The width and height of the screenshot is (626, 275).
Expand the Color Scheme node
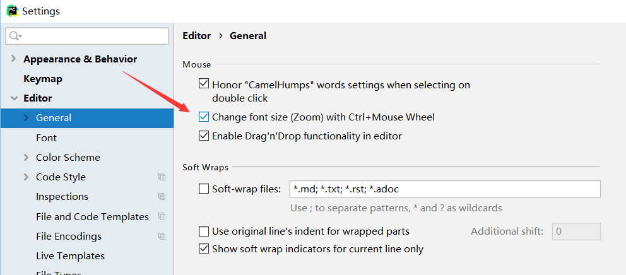pyautogui.click(x=27, y=157)
